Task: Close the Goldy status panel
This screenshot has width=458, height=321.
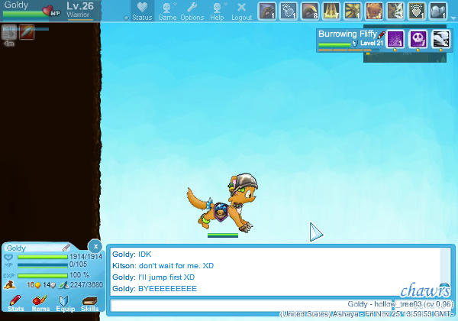Action: (x=95, y=246)
